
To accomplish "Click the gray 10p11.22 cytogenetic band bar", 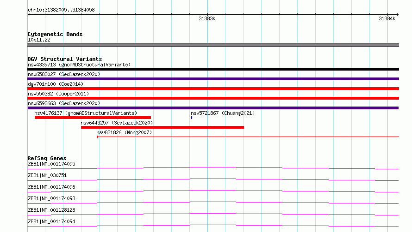I will point(213,45).
